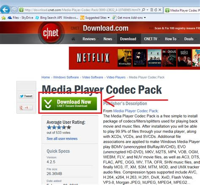Screen dimensions: 200x185
Task: Click the Netflix logo in banner ad
Action: tap(93, 58)
